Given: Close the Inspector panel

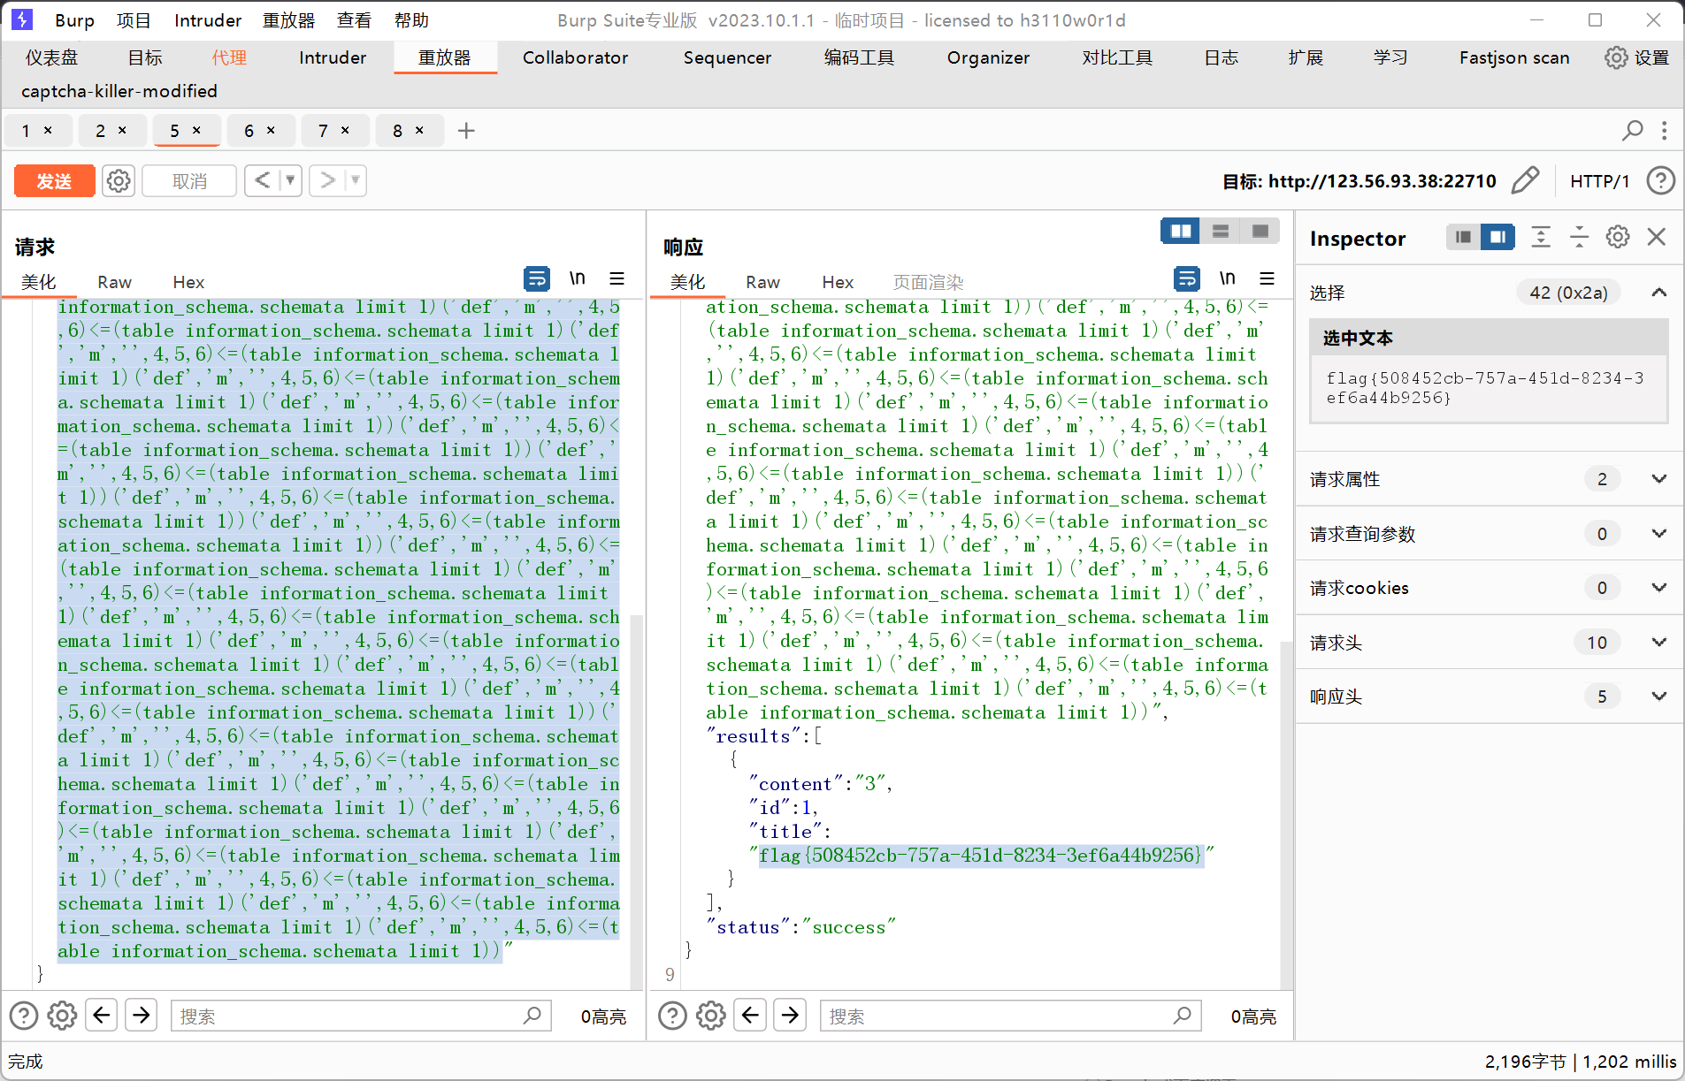Looking at the screenshot, I should [1657, 237].
